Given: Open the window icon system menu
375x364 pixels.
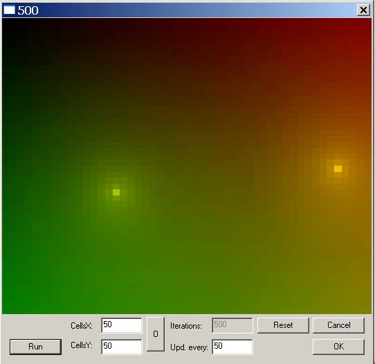Looking at the screenshot, I should pos(9,10).
